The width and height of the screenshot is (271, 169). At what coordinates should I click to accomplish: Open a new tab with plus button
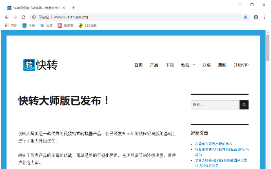tap(73, 8)
